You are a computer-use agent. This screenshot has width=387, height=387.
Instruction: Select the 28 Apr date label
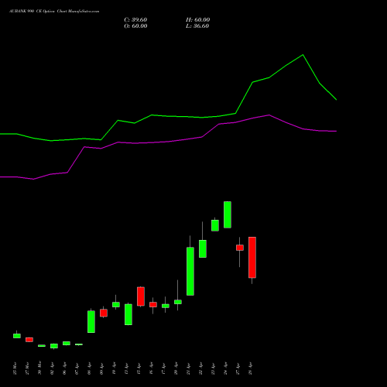[x=250, y=368]
